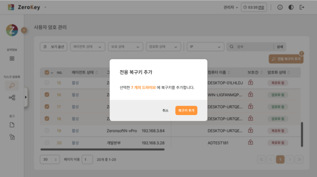Image resolution: width=317 pixels, height=177 pixels.
Task: Go to next page arrow
Action: point(290,159)
